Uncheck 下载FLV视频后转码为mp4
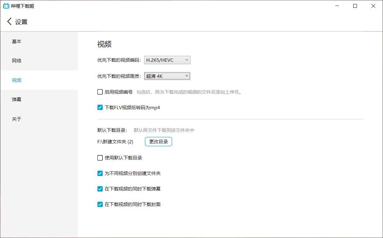This screenshot has width=383, height=238. [100, 107]
